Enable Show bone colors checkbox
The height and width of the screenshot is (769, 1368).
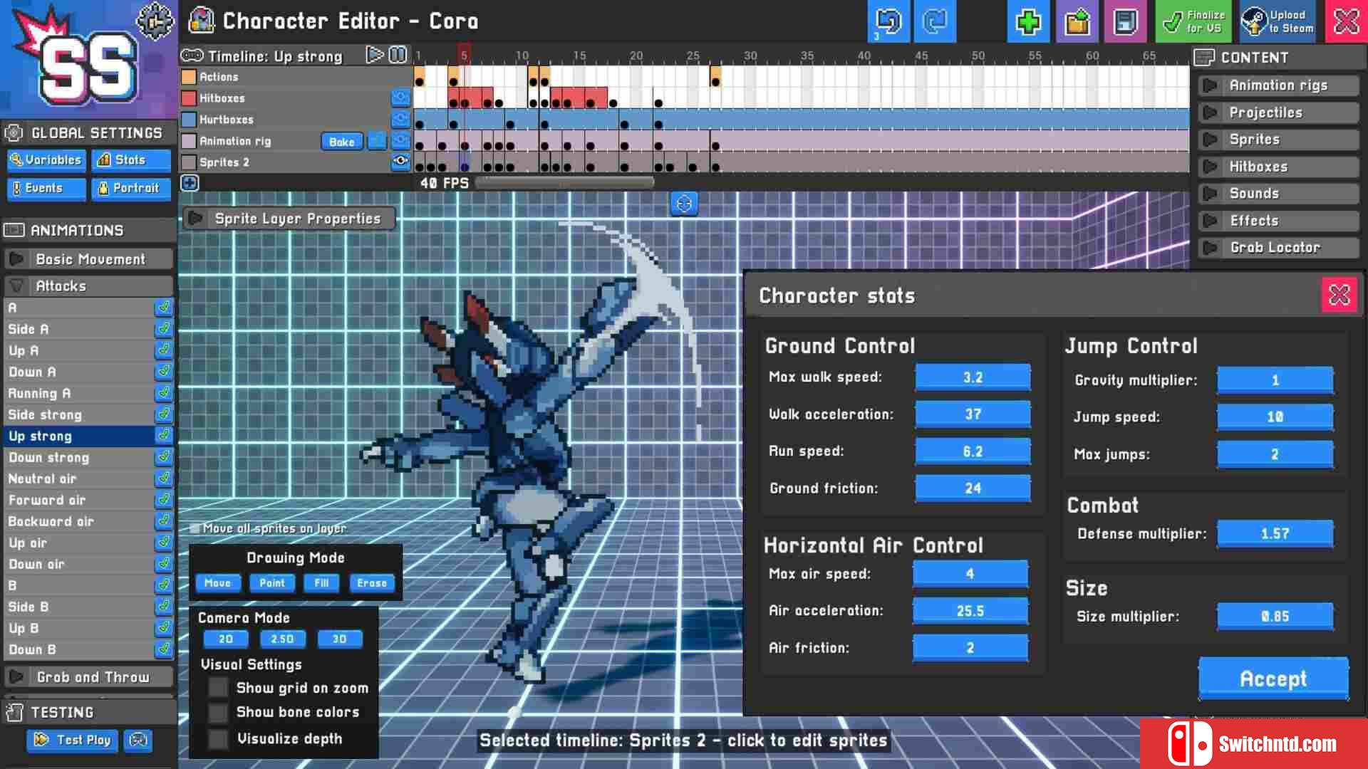[x=218, y=713]
